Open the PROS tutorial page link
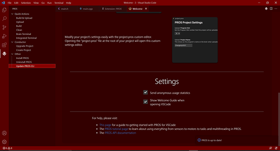The width and height of the screenshot is (280, 151). [x=116, y=129]
